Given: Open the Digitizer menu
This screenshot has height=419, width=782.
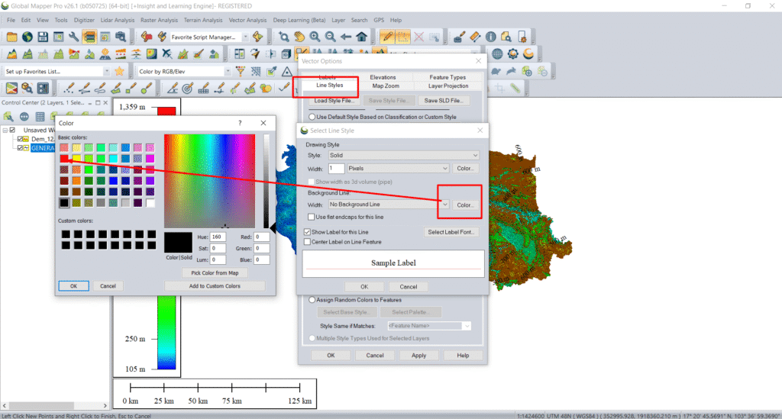Looking at the screenshot, I should (84, 20).
